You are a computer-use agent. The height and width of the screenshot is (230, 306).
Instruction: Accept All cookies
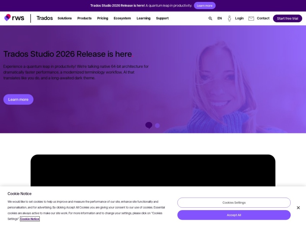pyautogui.click(x=234, y=215)
